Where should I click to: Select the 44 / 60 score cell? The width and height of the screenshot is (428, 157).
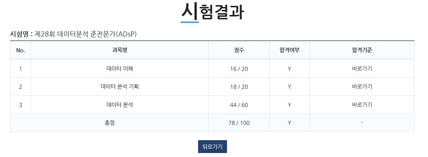tap(239, 104)
